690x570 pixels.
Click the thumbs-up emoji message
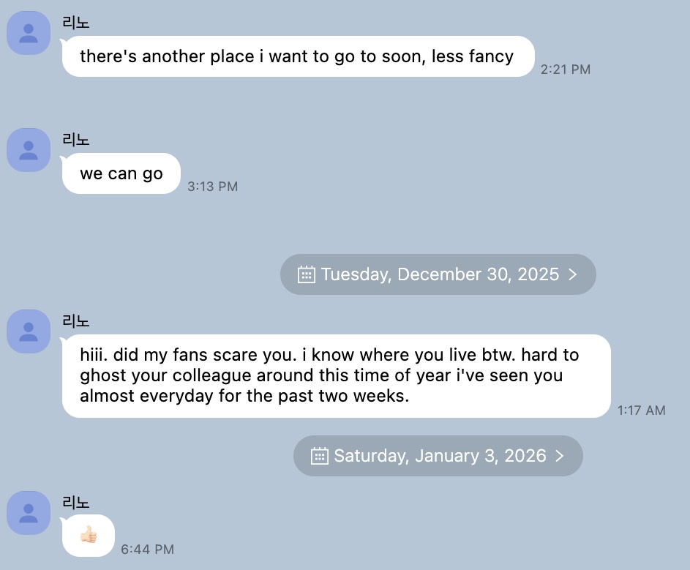[x=89, y=535]
